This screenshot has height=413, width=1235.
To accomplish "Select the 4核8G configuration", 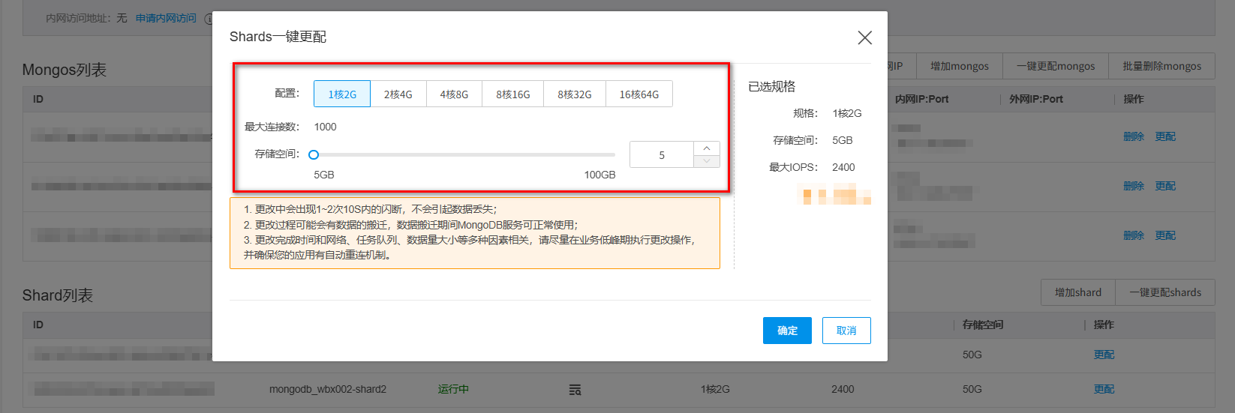I will pos(454,94).
